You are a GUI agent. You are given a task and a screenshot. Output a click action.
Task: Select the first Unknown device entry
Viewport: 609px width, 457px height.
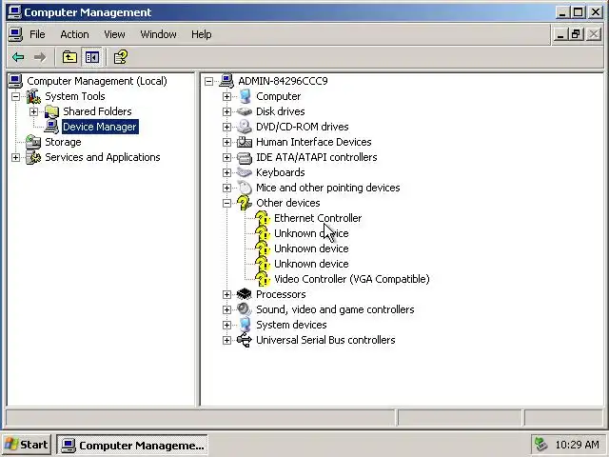tap(311, 233)
